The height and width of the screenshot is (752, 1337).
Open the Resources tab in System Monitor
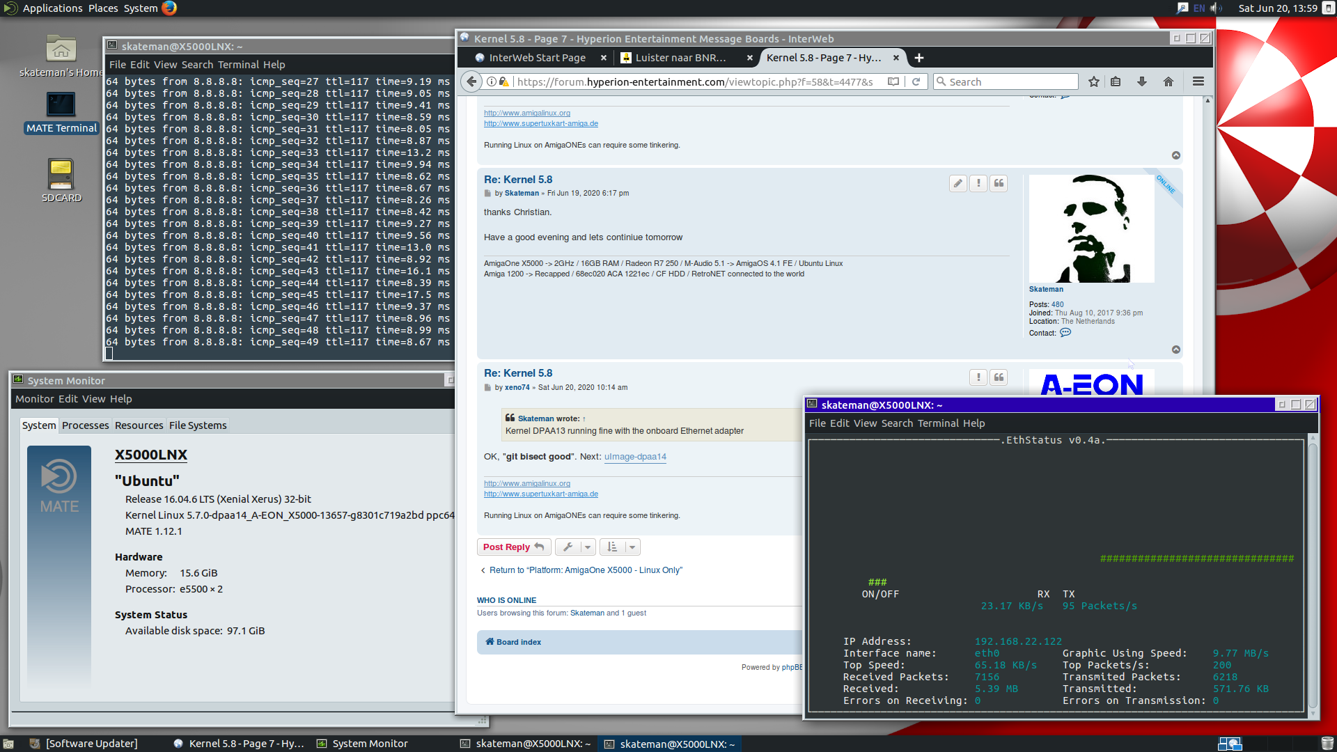point(139,425)
